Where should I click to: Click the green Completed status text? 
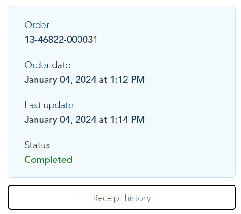pyautogui.click(x=48, y=160)
